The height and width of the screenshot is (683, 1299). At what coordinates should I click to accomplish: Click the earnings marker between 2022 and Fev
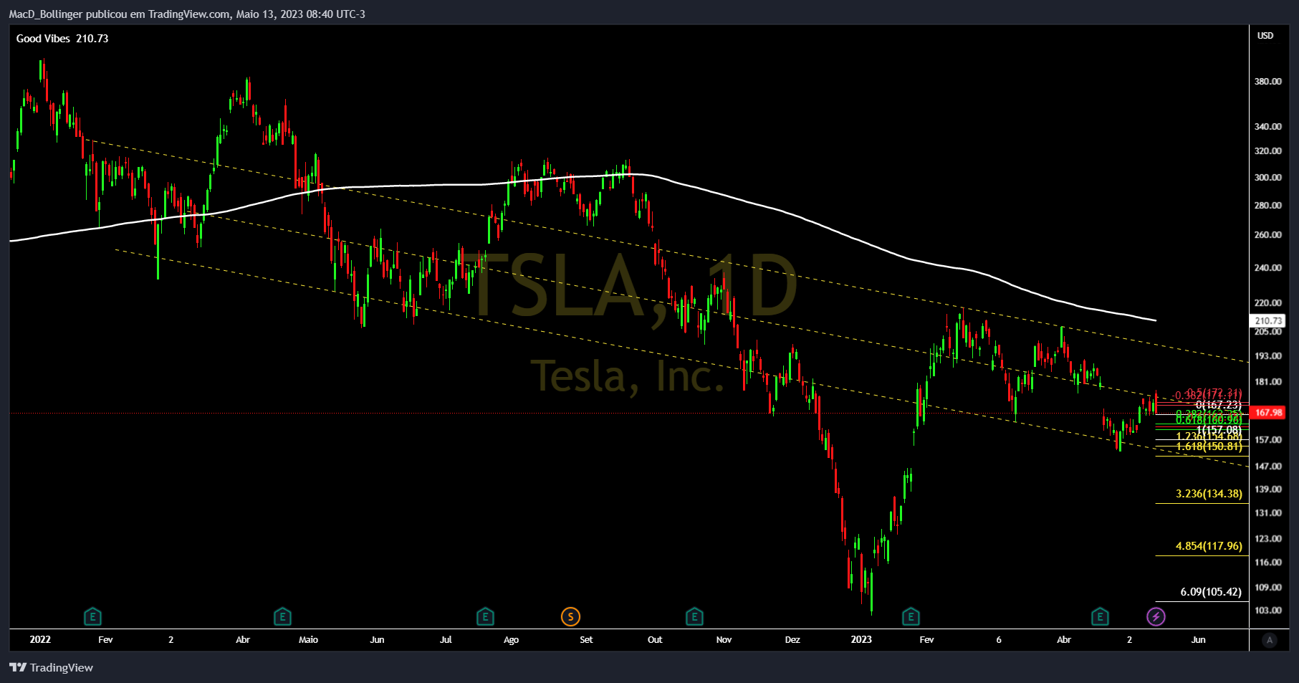tap(92, 616)
